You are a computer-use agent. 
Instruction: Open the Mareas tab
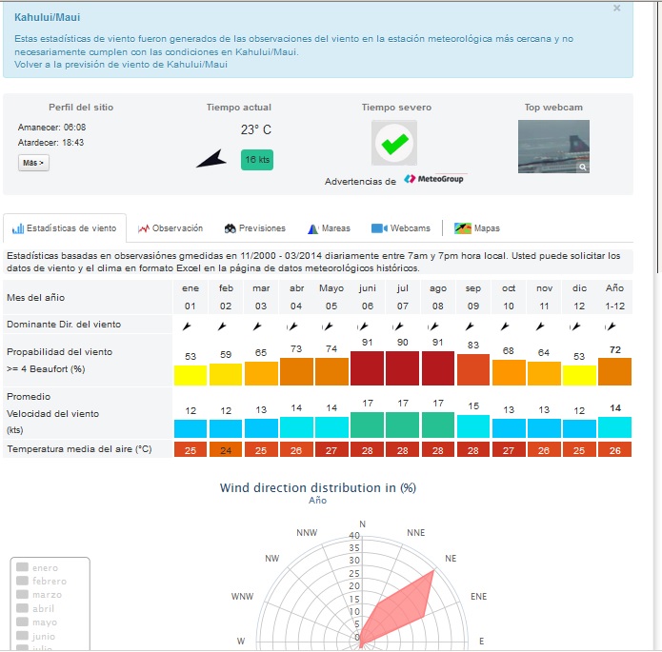click(x=329, y=228)
